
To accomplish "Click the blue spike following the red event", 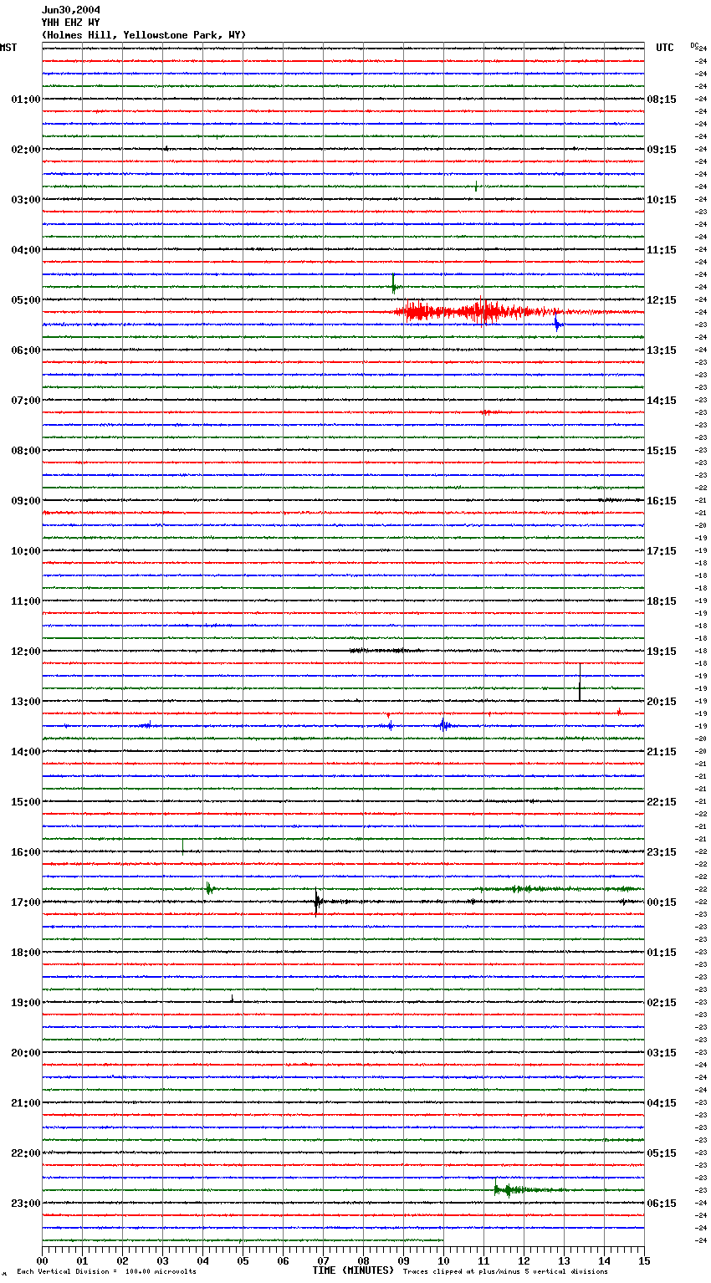I will coord(557,322).
